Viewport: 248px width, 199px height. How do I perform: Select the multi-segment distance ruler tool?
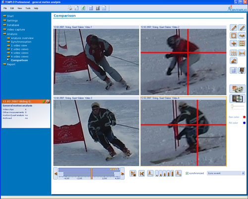point(234,53)
